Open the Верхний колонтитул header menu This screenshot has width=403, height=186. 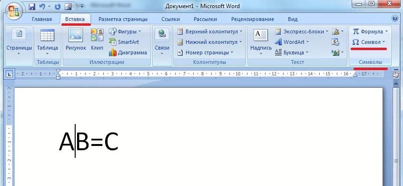coord(210,31)
